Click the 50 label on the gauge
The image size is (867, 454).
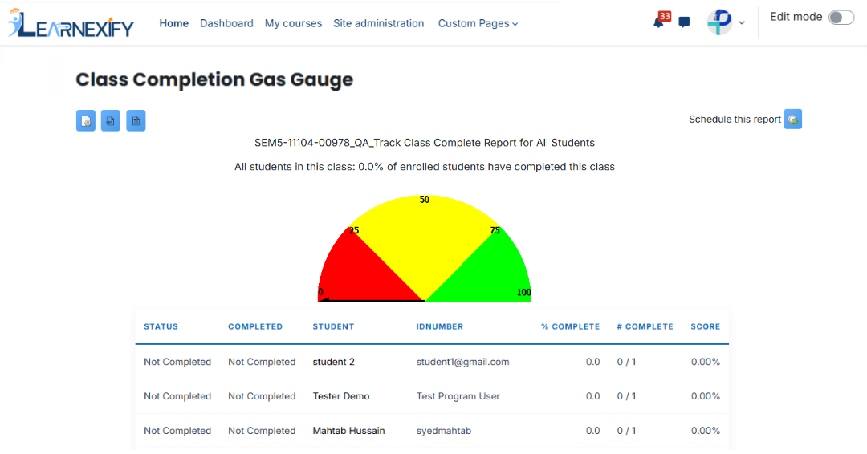click(x=425, y=200)
